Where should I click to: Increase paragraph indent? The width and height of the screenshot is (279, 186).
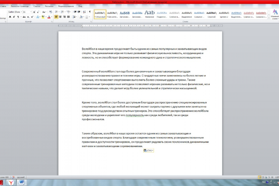[x=79, y=12]
